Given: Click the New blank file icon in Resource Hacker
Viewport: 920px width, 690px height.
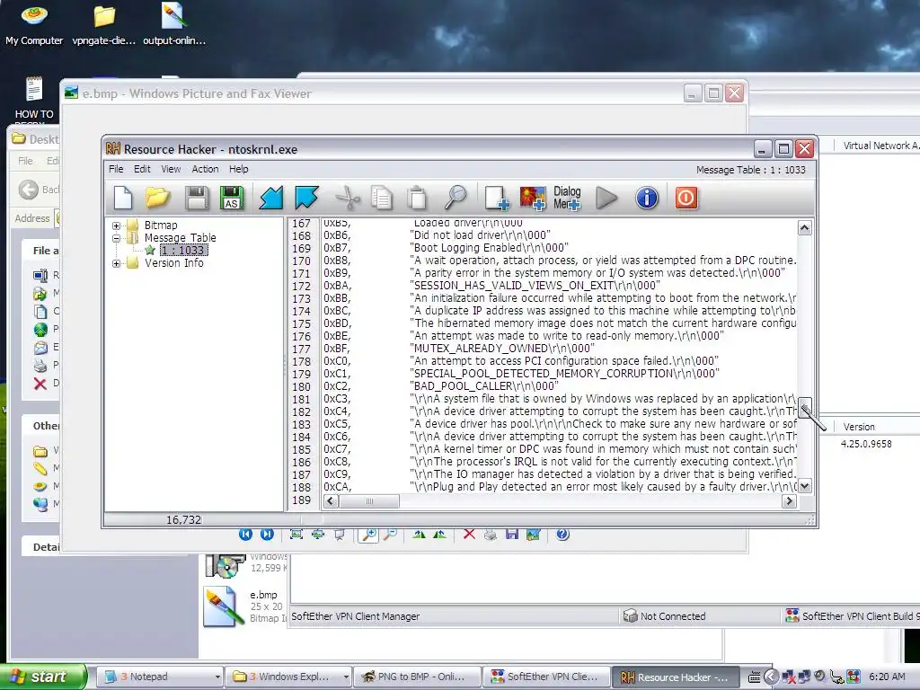Looking at the screenshot, I should (x=123, y=198).
